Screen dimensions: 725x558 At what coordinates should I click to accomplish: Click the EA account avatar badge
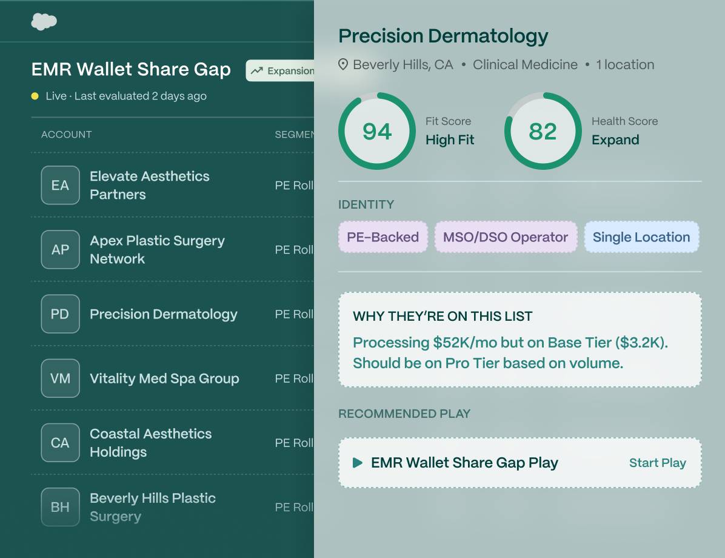(60, 185)
